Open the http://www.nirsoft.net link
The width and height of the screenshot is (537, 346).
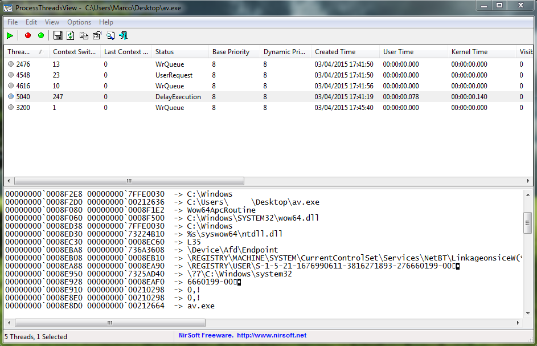272,335
